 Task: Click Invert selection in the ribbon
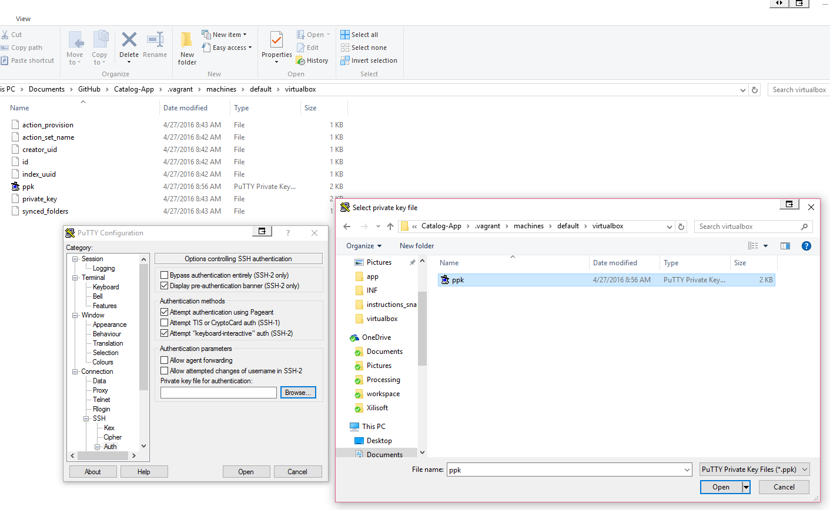tap(369, 60)
